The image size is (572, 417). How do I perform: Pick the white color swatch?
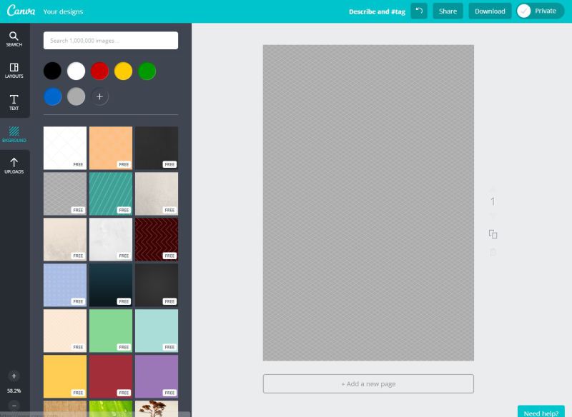(76, 71)
